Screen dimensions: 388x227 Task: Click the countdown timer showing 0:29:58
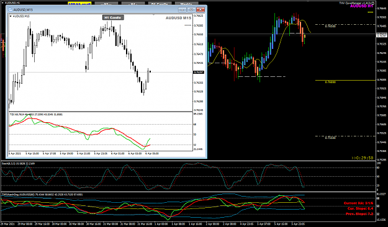pos(363,158)
